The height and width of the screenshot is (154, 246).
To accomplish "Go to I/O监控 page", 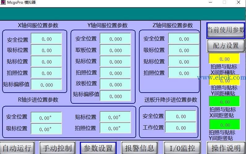I will tap(182, 148).
